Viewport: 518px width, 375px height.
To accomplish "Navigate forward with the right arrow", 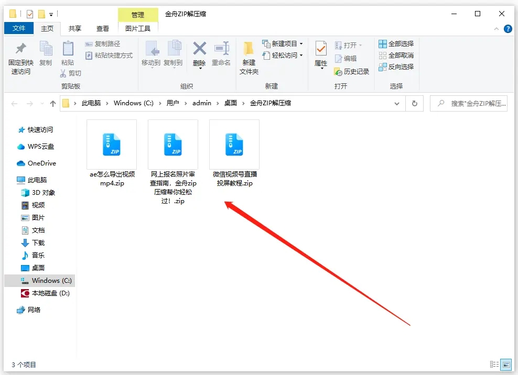I will [x=30, y=104].
